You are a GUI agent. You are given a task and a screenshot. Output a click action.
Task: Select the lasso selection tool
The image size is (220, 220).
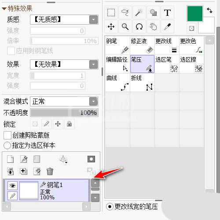coord(125,13)
